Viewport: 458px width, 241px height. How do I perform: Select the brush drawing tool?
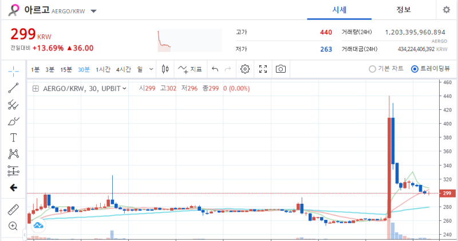point(13,121)
